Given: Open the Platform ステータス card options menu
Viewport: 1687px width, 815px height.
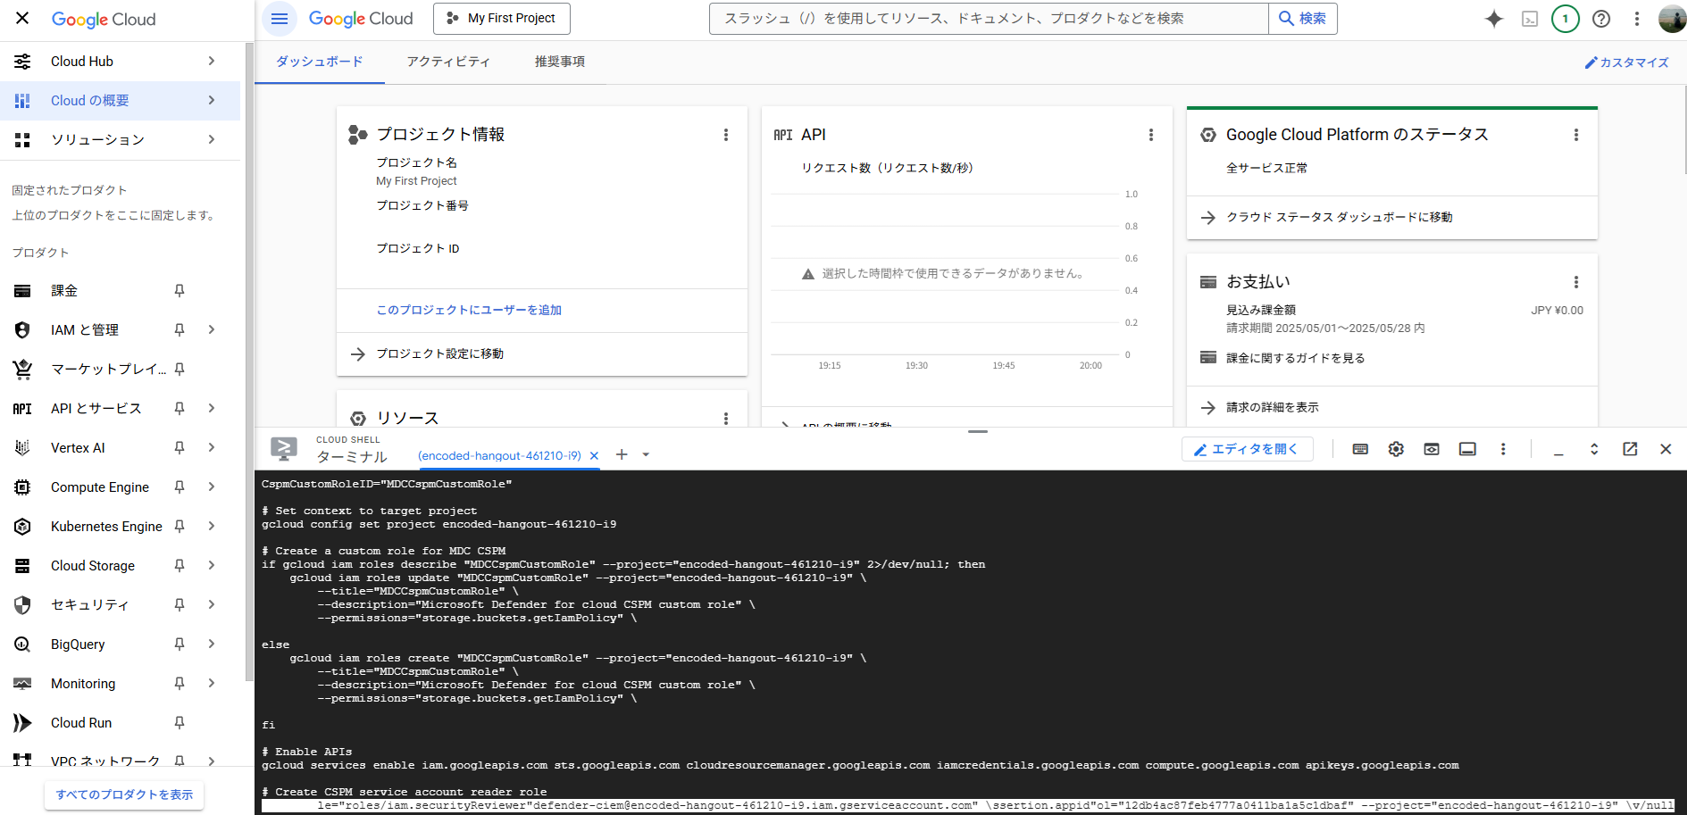Looking at the screenshot, I should point(1576,135).
